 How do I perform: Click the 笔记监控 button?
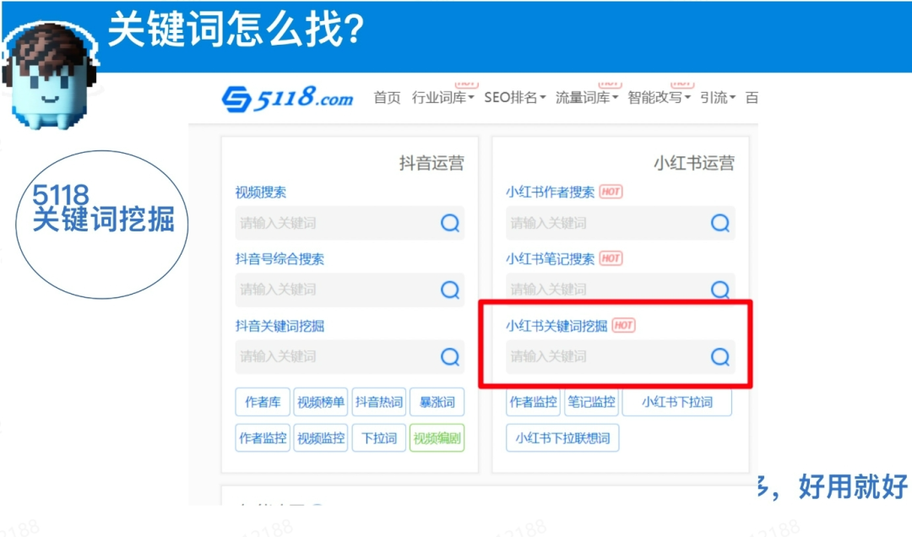tap(591, 402)
